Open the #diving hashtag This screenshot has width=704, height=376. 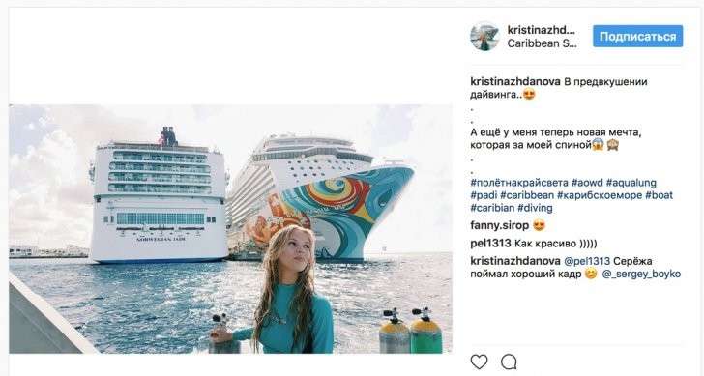[535, 208]
